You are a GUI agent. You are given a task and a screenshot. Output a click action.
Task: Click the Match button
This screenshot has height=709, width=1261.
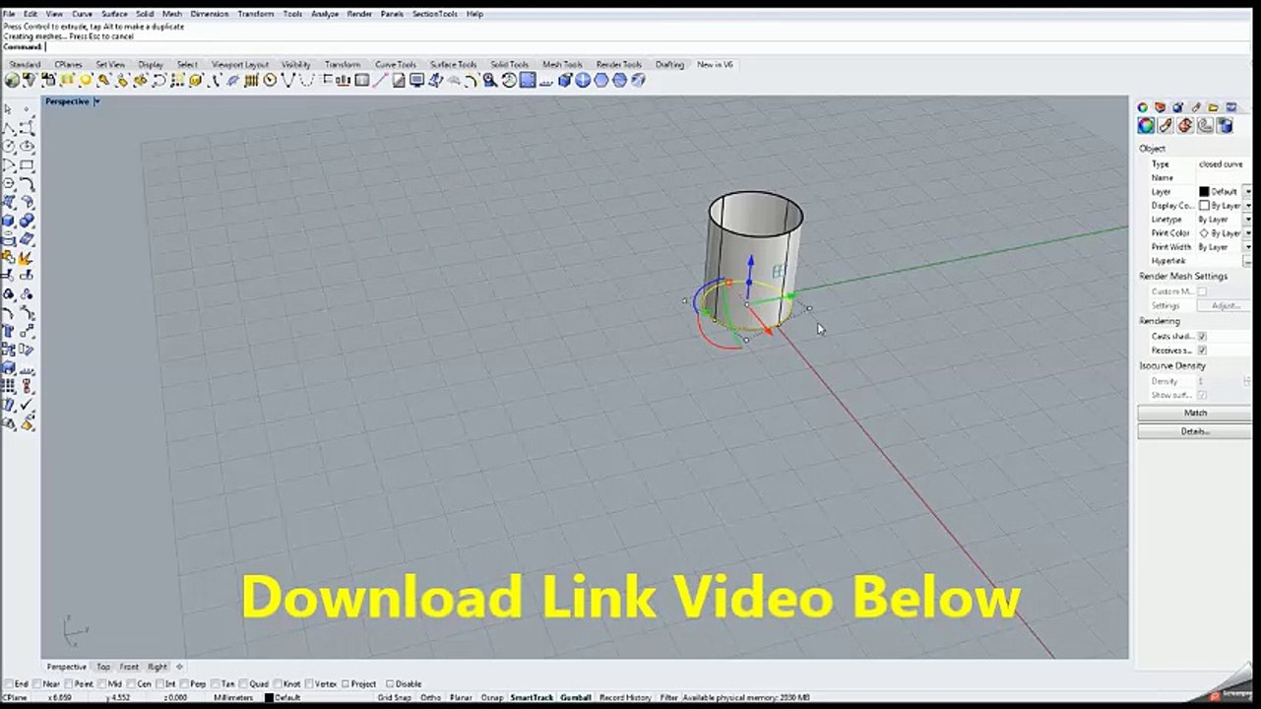[x=1195, y=414]
